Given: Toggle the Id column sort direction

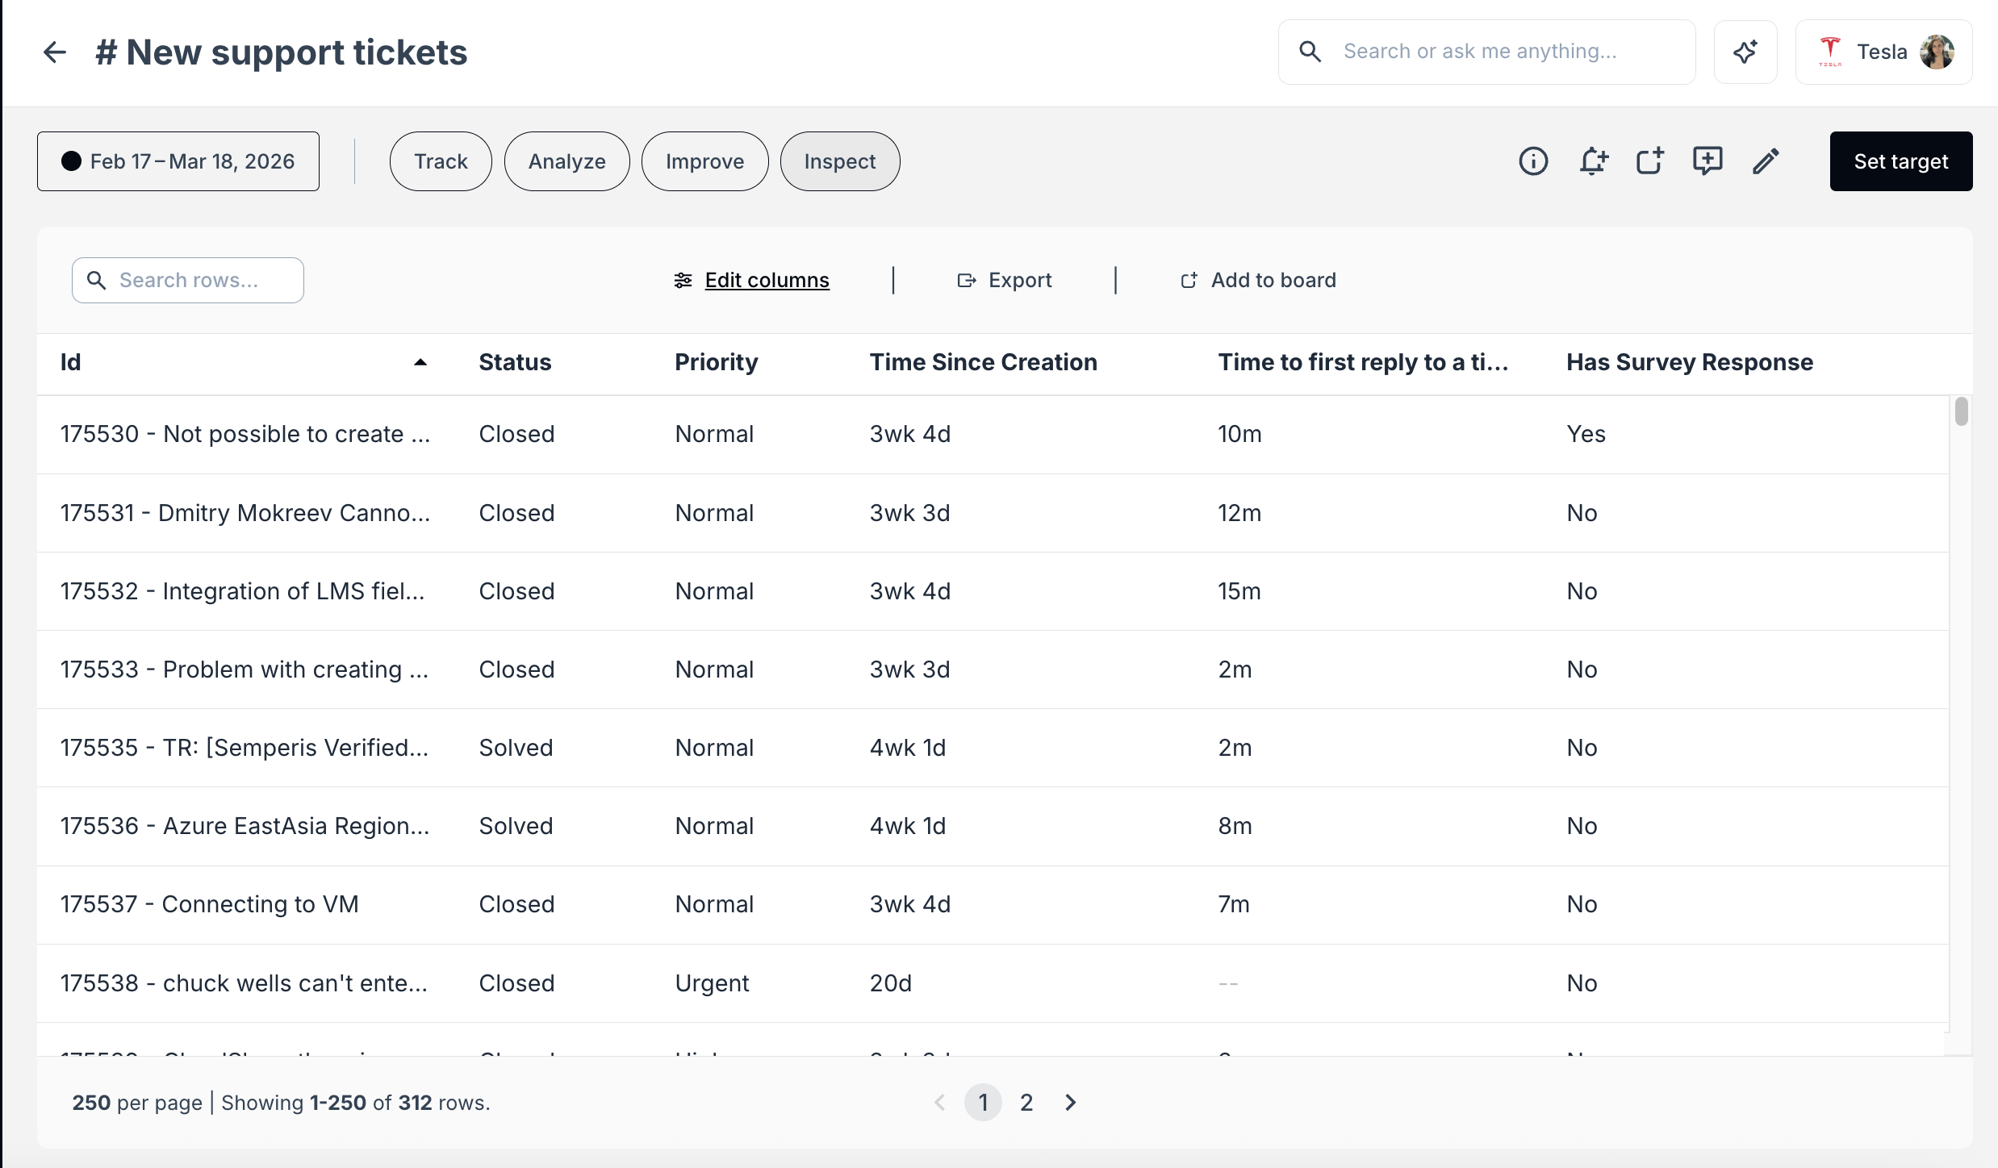Looking at the screenshot, I should 420,361.
